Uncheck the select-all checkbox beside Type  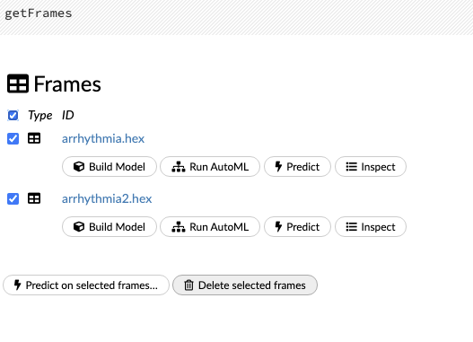tap(13, 115)
